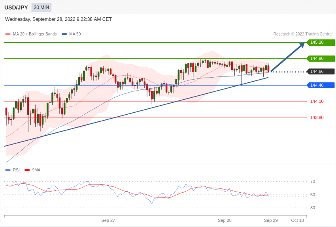Click the Sep 27 date axis label
336x227 pixels.
[108, 220]
